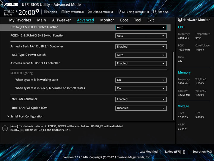This screenshot has width=214, height=161.
Task: Click the Hot Keys question mark icon
Action: [155, 12]
